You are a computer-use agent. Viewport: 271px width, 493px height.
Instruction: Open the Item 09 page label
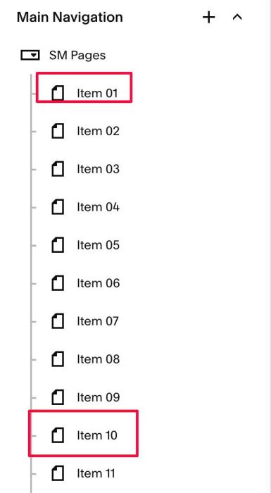[98, 397]
